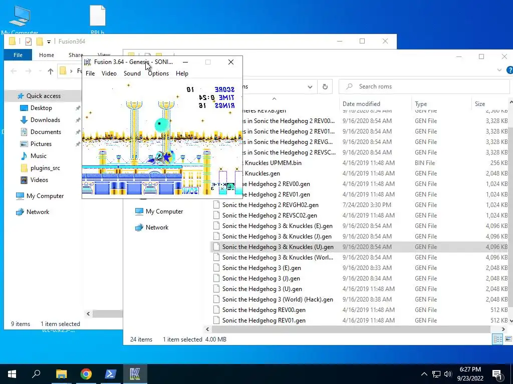Click the roms window horizontal scrollbar
This screenshot has width=513, height=384.
click(x=351, y=329)
